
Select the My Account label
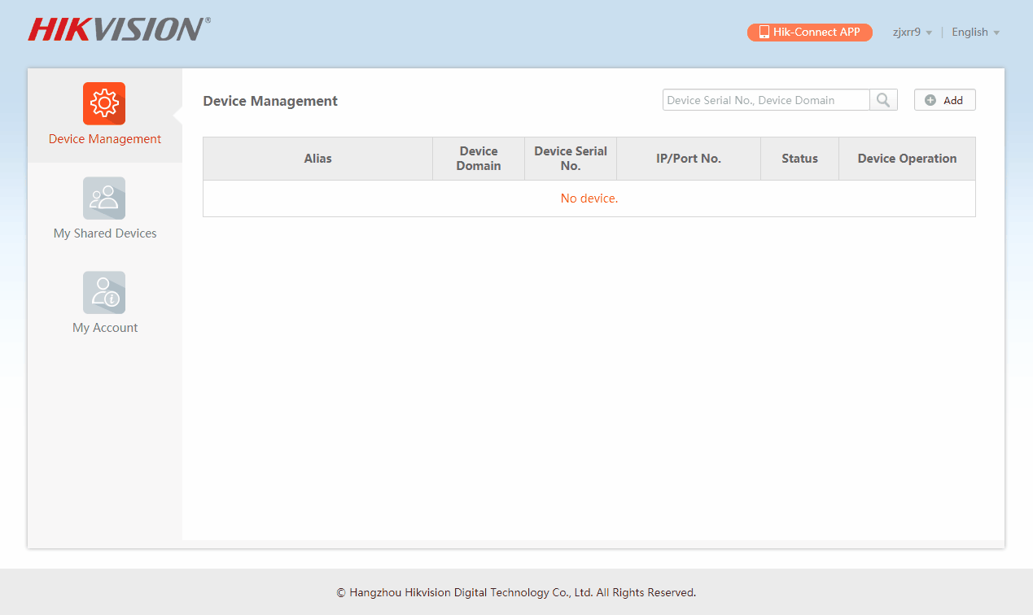[105, 328]
